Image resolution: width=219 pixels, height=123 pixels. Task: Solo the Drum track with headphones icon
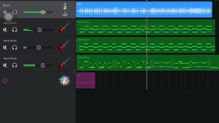14,12
